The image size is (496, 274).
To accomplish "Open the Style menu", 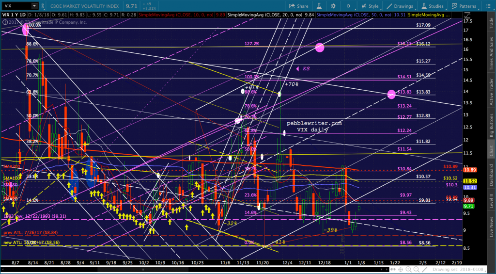I will (370, 6).
